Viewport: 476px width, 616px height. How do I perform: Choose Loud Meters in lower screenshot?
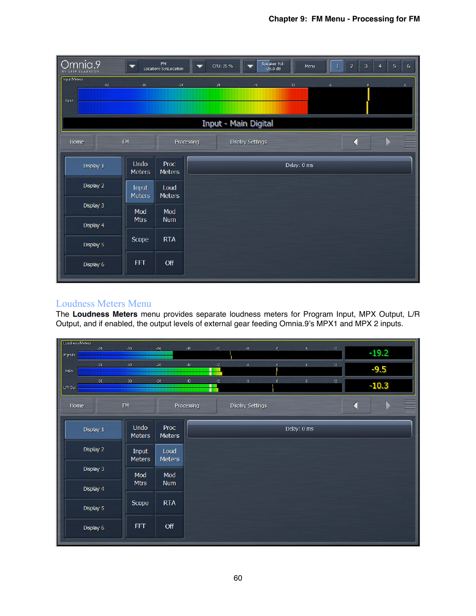pyautogui.click(x=170, y=455)
